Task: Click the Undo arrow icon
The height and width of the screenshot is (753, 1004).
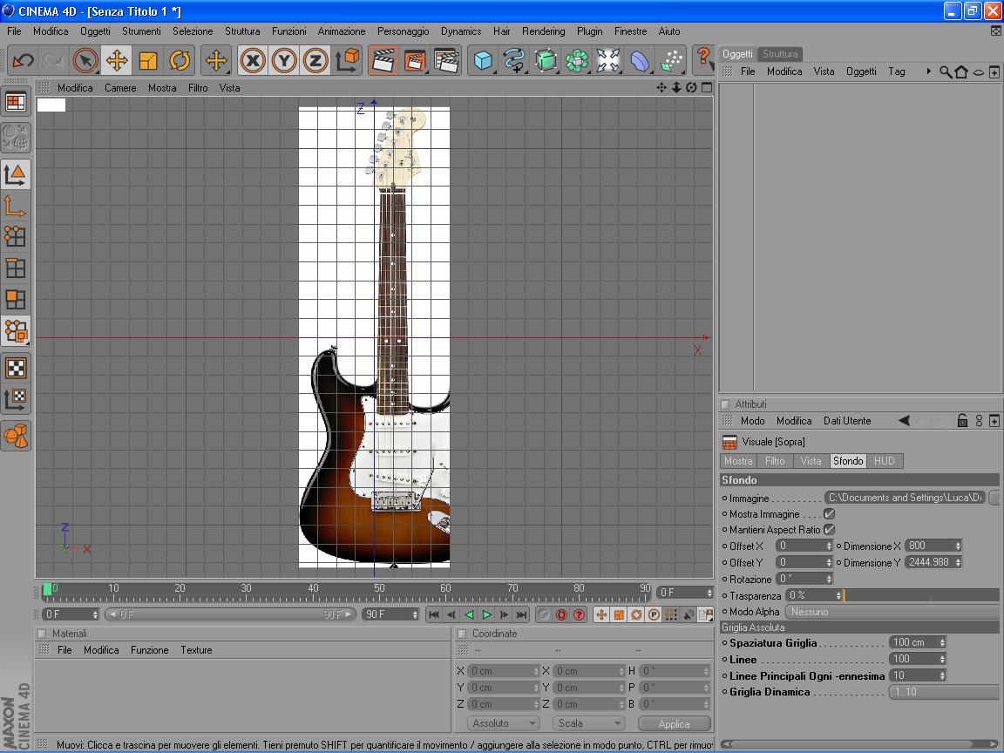Action: click(23, 61)
